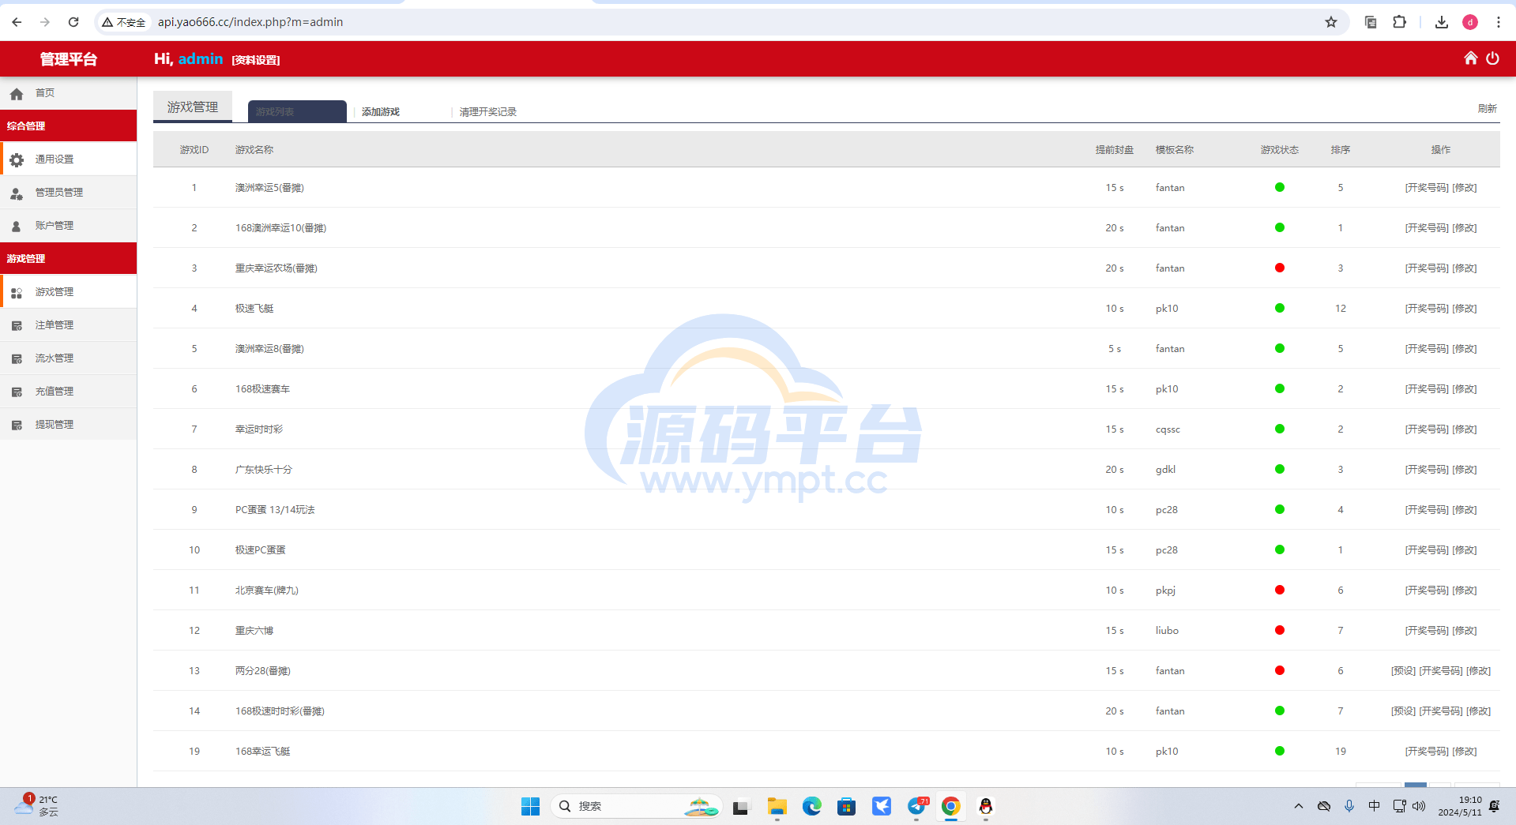Click the volume icon in system tray

[1419, 806]
